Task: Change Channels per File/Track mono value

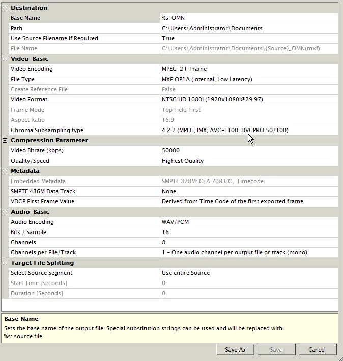Action: [x=249, y=252]
